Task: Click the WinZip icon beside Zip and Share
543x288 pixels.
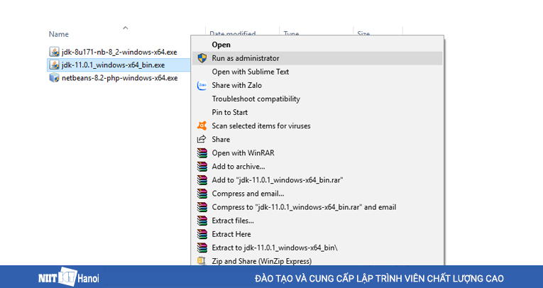Action: click(202, 261)
